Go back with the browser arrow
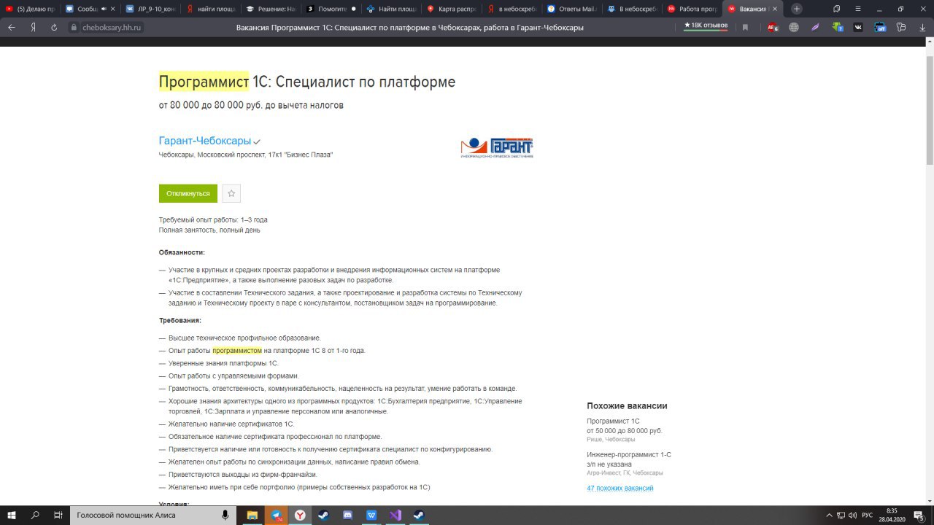The height and width of the screenshot is (525, 934). pos(11,27)
